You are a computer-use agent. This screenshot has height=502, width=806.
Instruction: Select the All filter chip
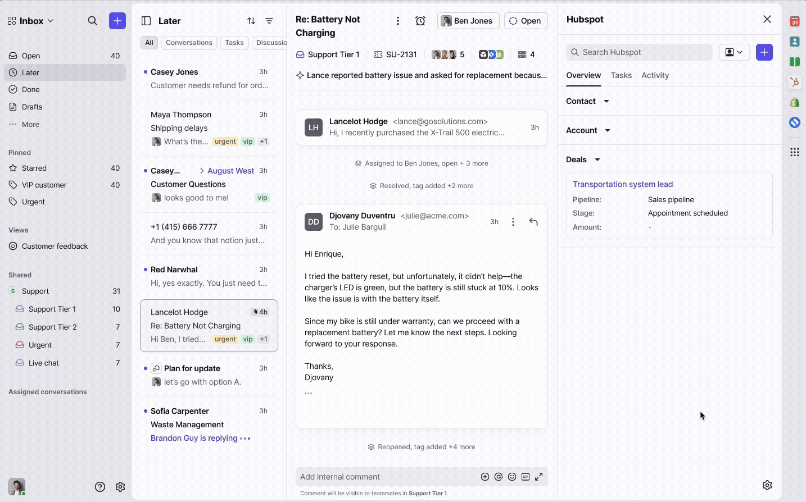(149, 43)
